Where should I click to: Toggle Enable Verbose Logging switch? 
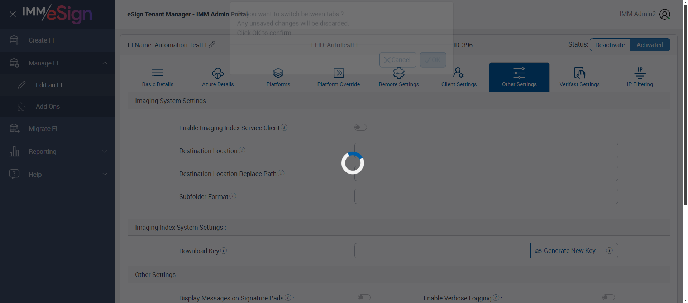(x=608, y=298)
